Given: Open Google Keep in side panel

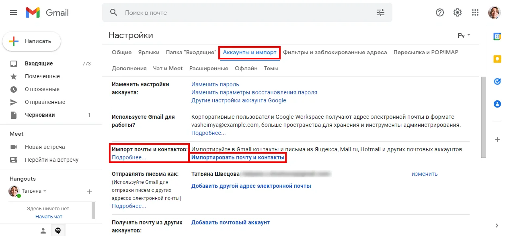Looking at the screenshot, I should (x=497, y=59).
